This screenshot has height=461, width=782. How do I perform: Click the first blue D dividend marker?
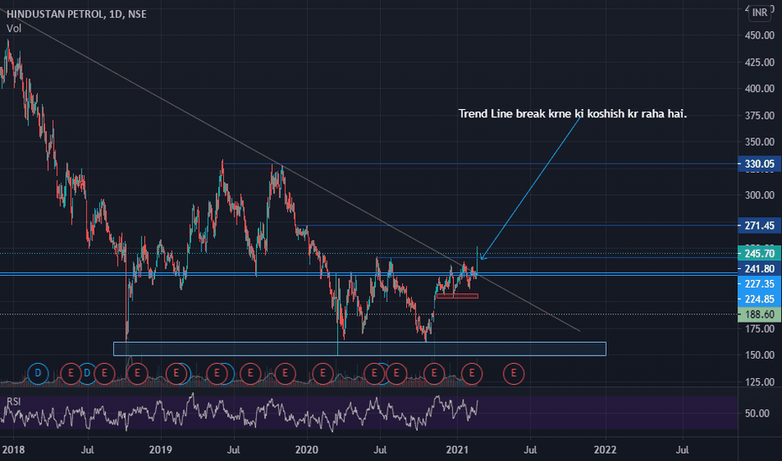pyautogui.click(x=38, y=373)
